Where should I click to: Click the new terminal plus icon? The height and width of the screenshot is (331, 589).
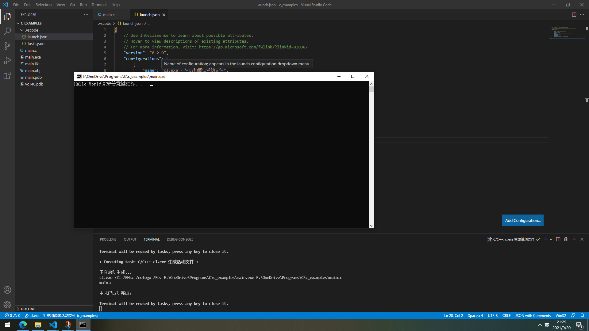pos(546,239)
